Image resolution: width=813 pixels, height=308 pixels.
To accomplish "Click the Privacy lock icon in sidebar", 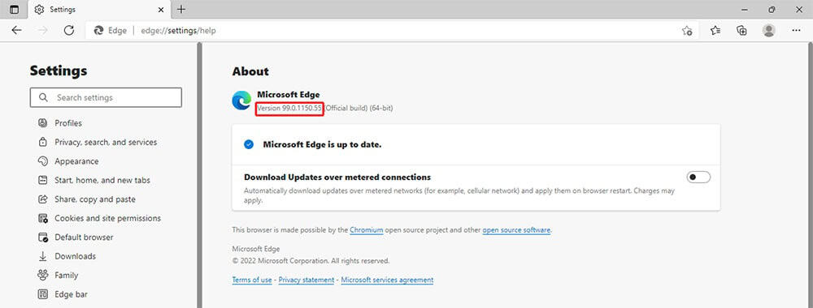I will pyautogui.click(x=43, y=142).
